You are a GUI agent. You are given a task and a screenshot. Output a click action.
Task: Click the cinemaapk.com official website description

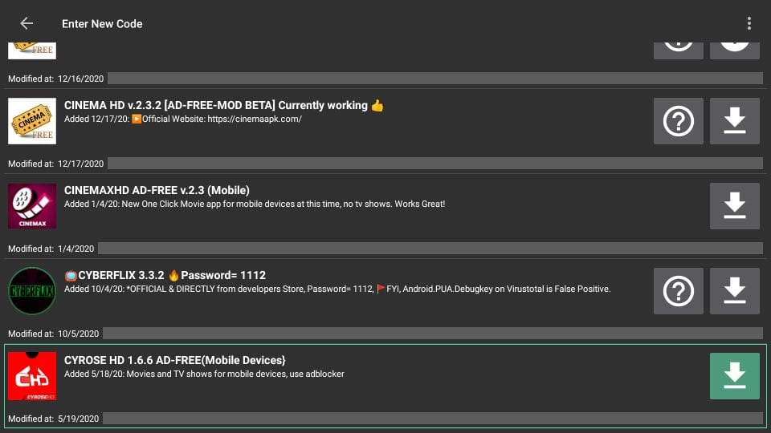point(183,119)
